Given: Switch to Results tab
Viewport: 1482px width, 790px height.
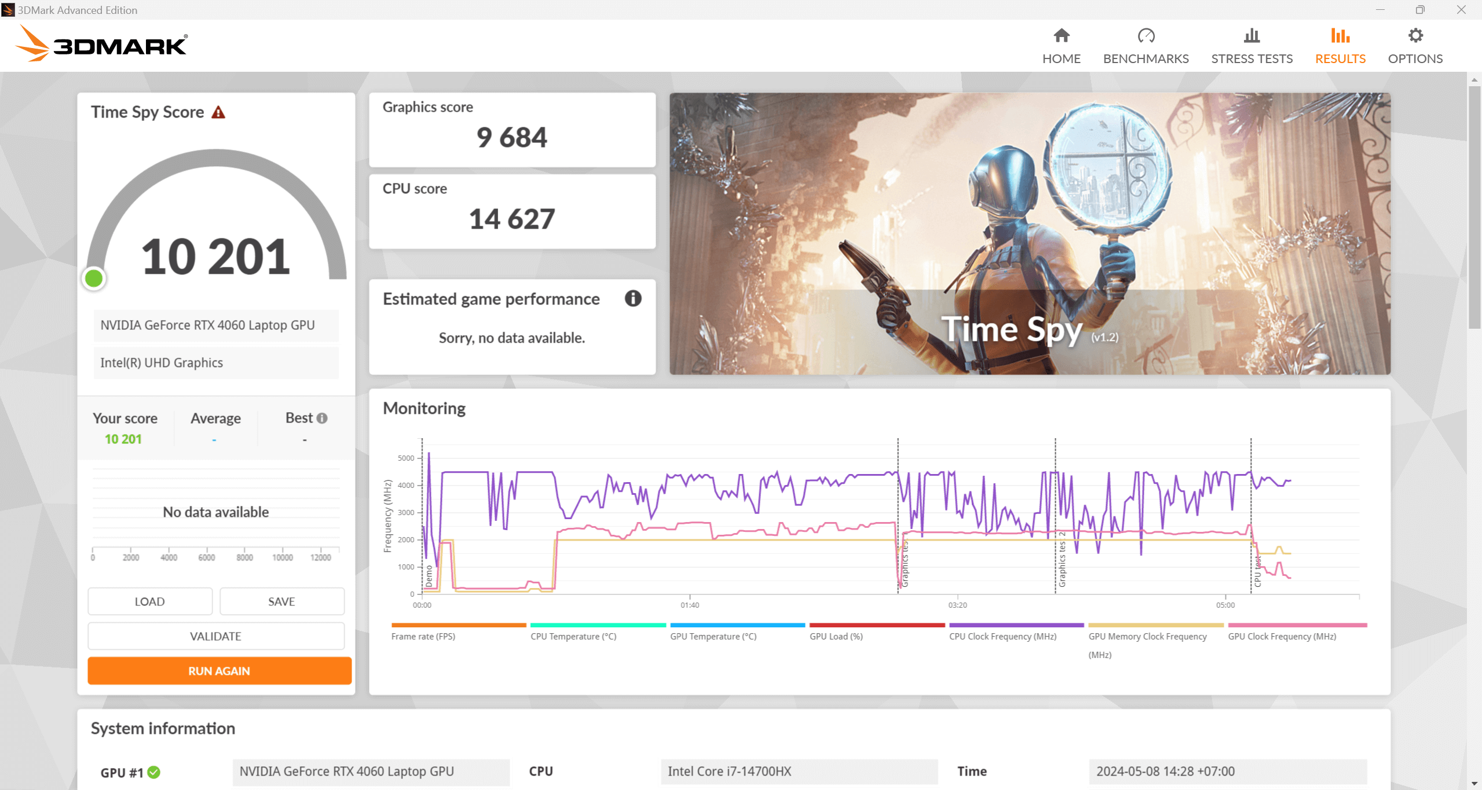Looking at the screenshot, I should click(x=1340, y=46).
